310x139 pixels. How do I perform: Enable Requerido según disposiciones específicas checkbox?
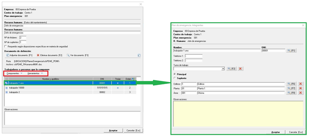pos(5,47)
